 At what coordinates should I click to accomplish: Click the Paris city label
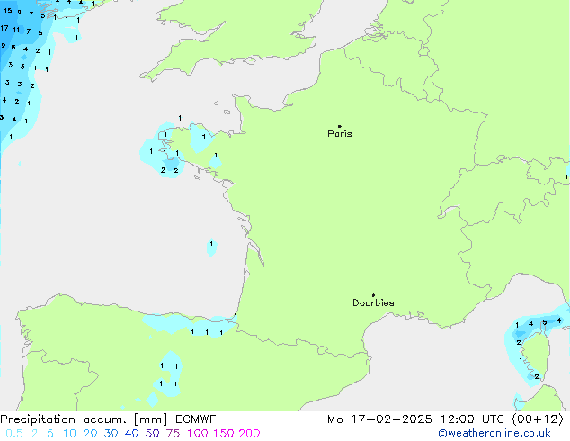point(340,134)
